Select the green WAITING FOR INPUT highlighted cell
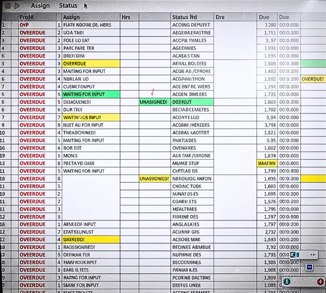 coord(90,94)
